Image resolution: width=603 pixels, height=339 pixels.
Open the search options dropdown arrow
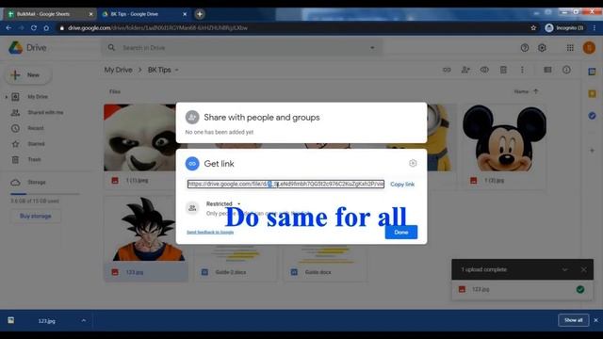point(372,48)
